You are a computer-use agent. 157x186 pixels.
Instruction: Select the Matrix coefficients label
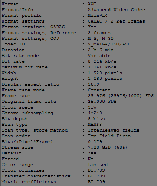(x=29, y=182)
